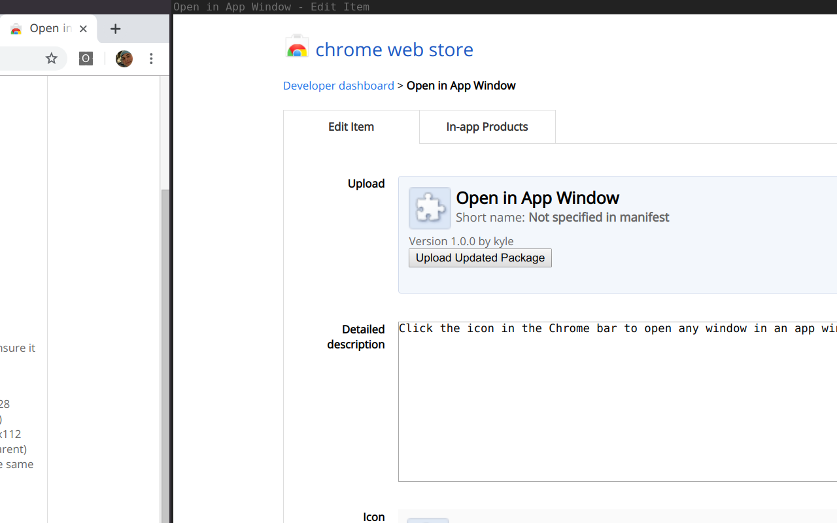837x523 pixels.
Task: Click the chrome web store heading link
Action: click(x=394, y=49)
